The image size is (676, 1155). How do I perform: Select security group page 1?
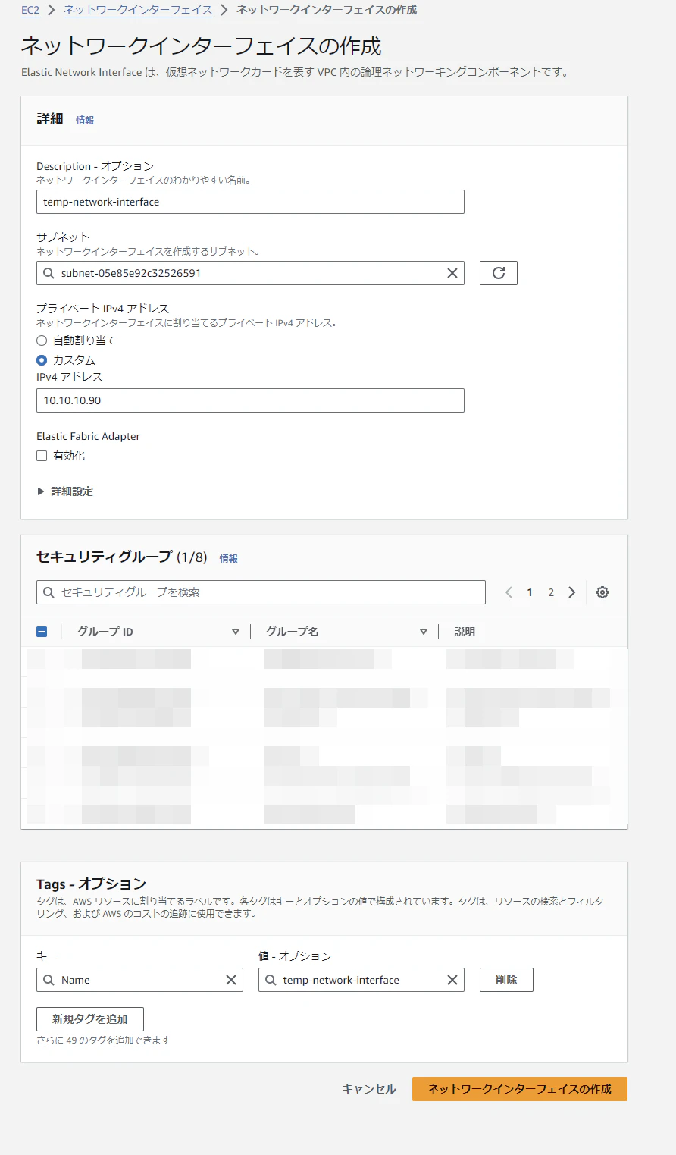[530, 592]
